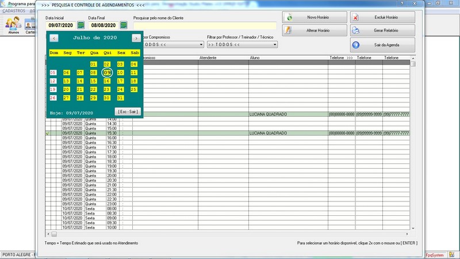Open calendar picker for Data Inicial
This screenshot has height=259, width=460.
[x=81, y=25]
